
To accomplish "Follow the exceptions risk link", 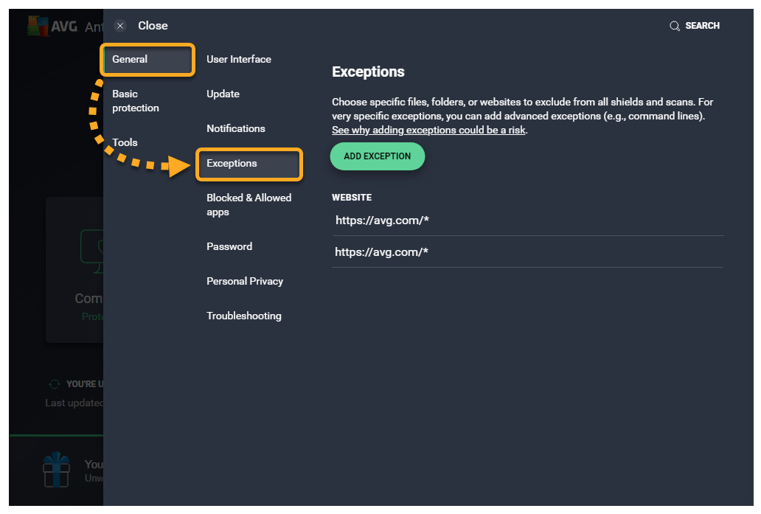I will coord(429,130).
